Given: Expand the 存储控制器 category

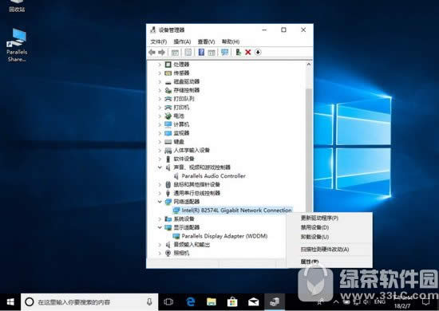Looking at the screenshot, I should [x=160, y=90].
